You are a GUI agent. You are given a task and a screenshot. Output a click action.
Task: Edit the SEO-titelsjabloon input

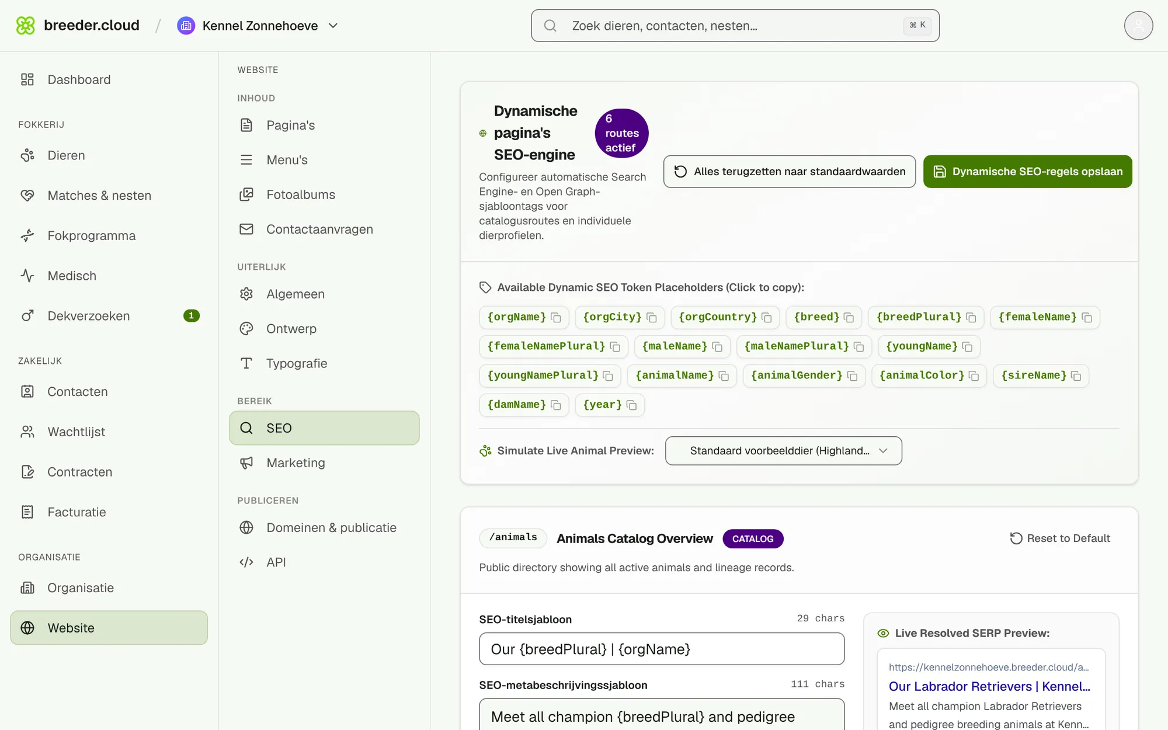pyautogui.click(x=662, y=649)
